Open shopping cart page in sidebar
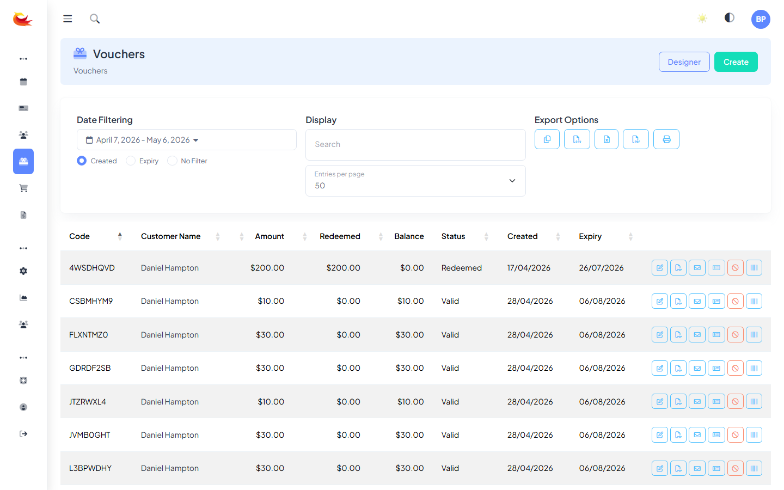This screenshot has height=490, width=784. (x=23, y=188)
